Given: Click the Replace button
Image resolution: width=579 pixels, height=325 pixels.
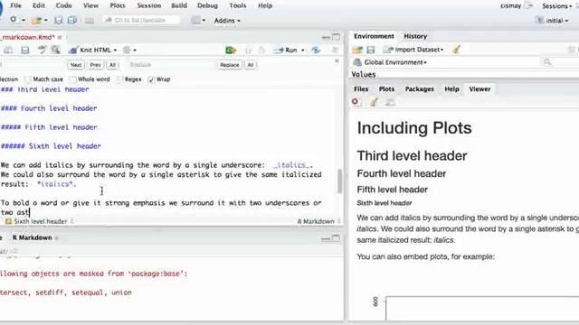Looking at the screenshot, I should [229, 65].
